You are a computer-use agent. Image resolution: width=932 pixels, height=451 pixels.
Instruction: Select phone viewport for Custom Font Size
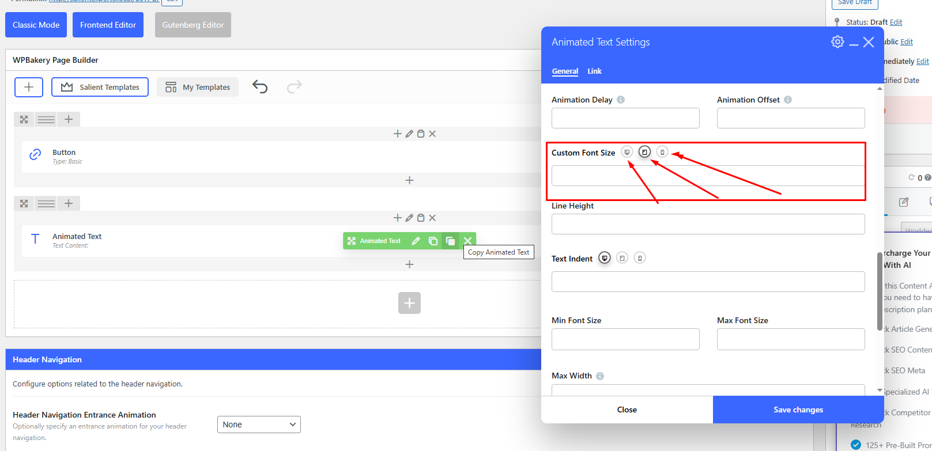click(662, 152)
